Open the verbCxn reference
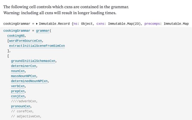This screenshot has height=120, width=192. tap(18, 86)
